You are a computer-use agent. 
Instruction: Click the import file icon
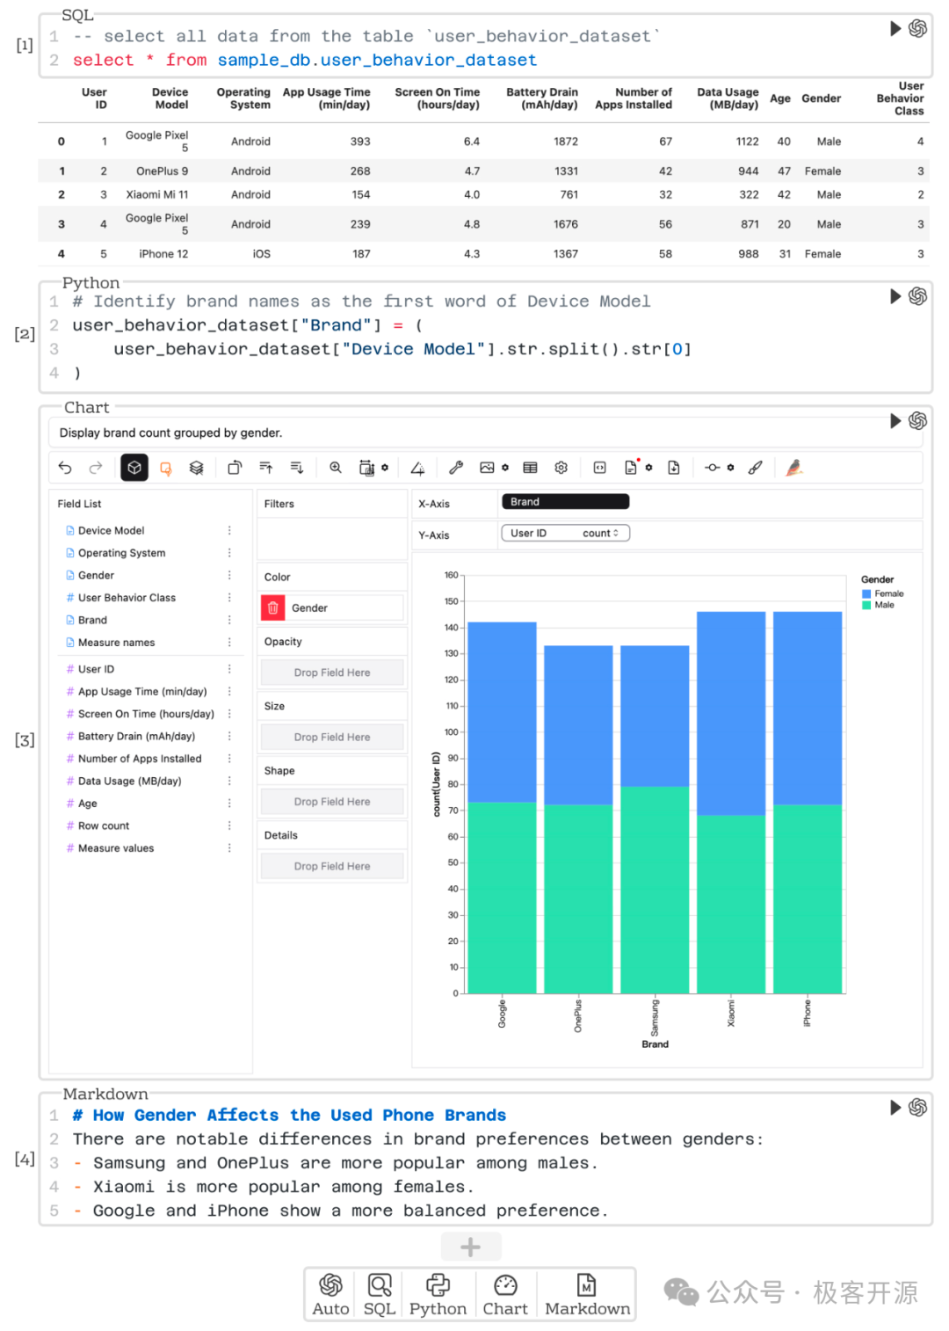coord(674,468)
